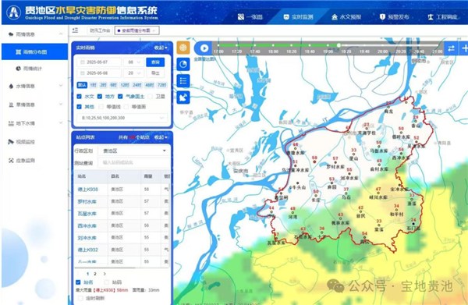Select the 24时 time range button
The image size is (468, 305).
137,85
